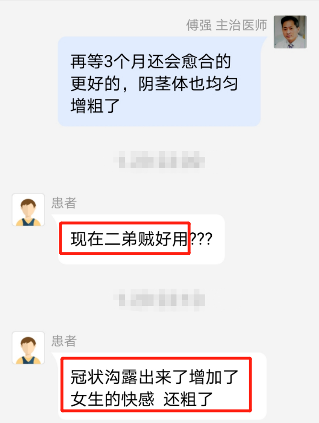
Task: Click the 还粗了 text in last message
Action: tap(188, 399)
